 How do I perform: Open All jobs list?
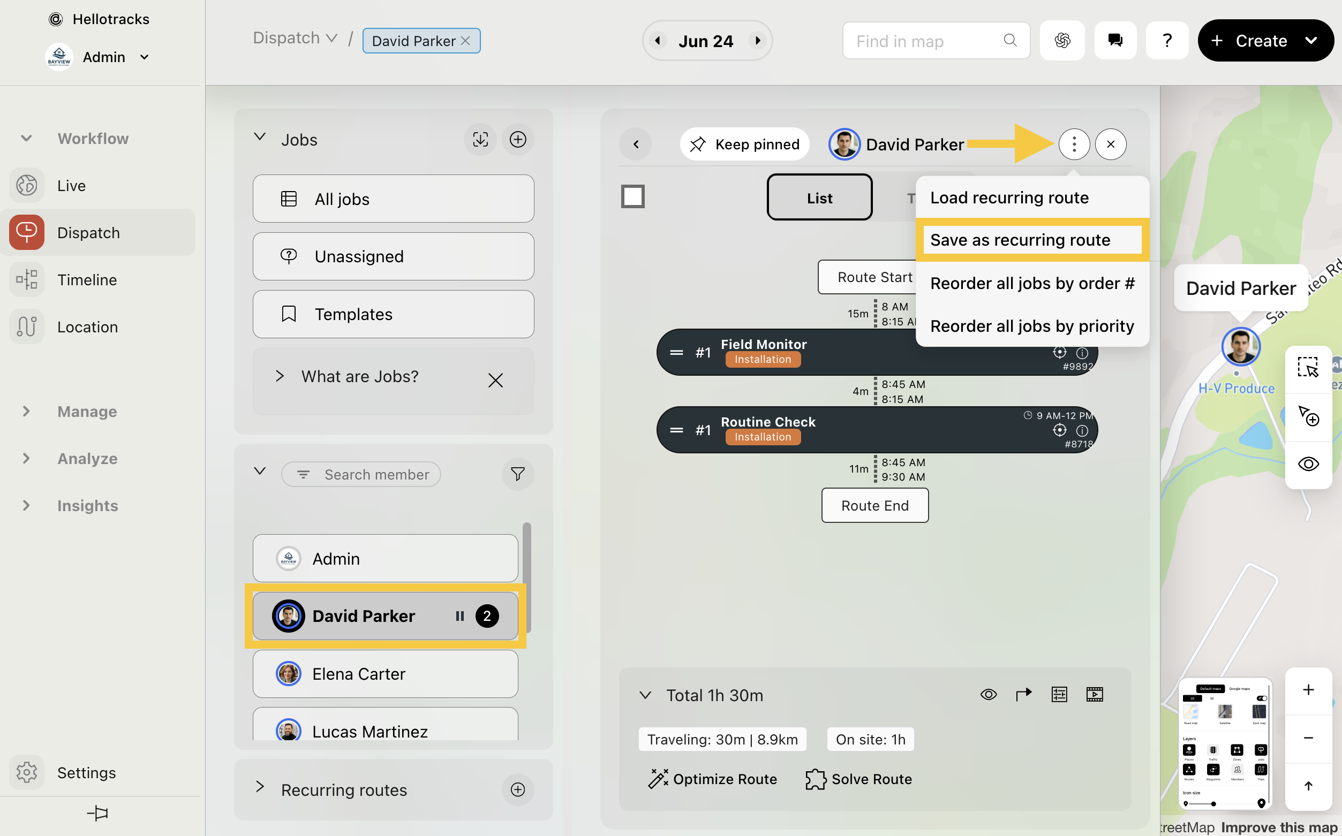pyautogui.click(x=393, y=199)
